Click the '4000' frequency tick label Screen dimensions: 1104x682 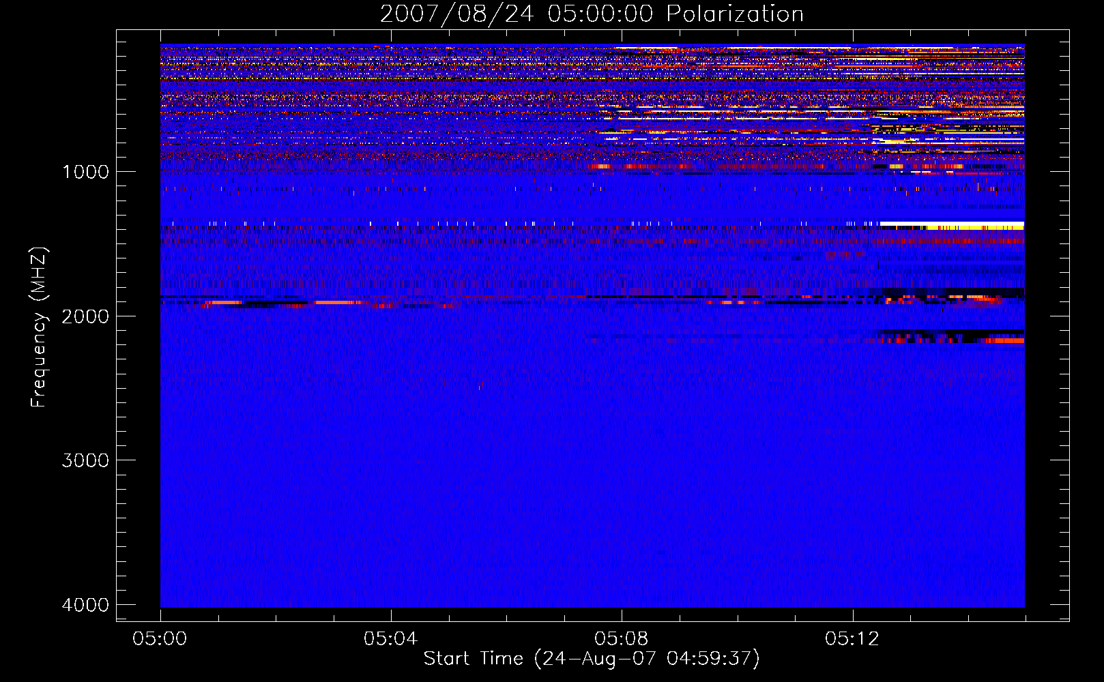point(85,605)
